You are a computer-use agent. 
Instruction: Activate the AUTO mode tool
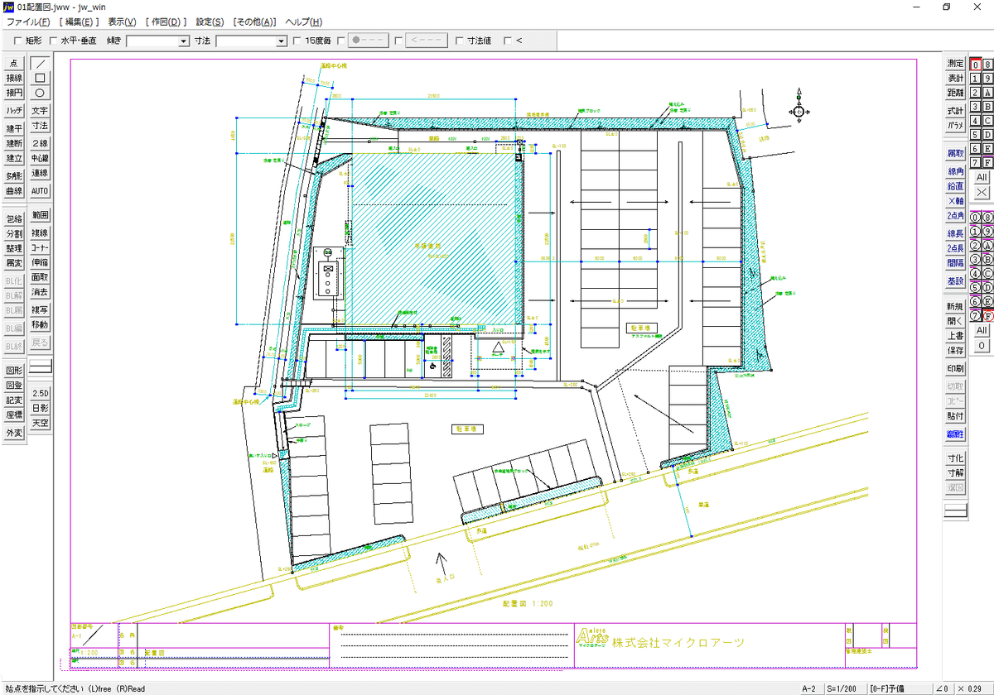pos(40,190)
